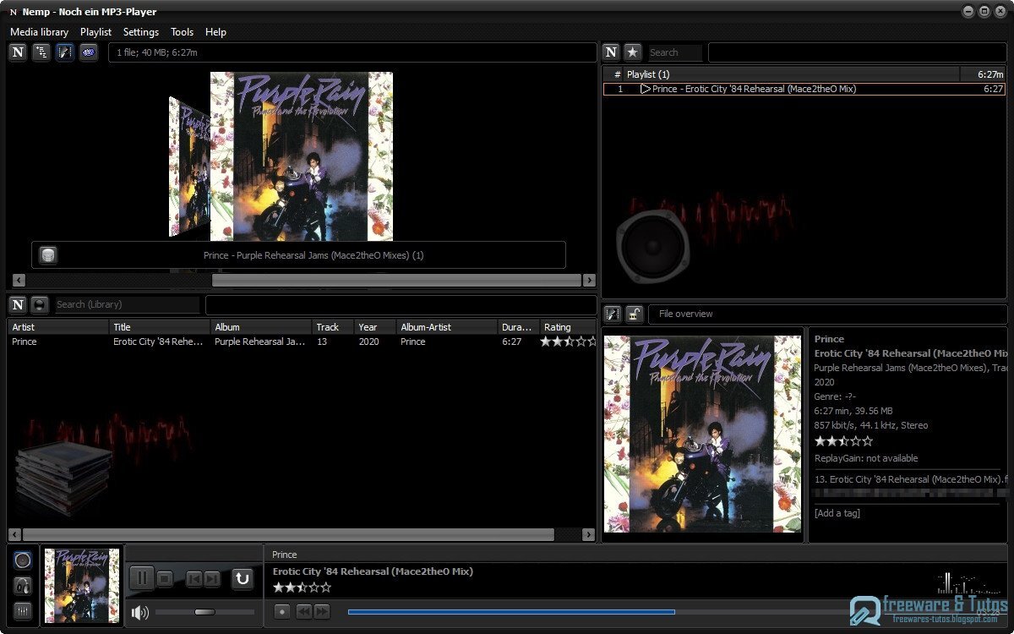Sort library by Year column

(375, 327)
